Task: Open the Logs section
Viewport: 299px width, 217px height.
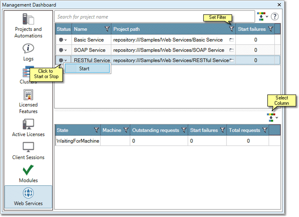Action: (x=28, y=52)
